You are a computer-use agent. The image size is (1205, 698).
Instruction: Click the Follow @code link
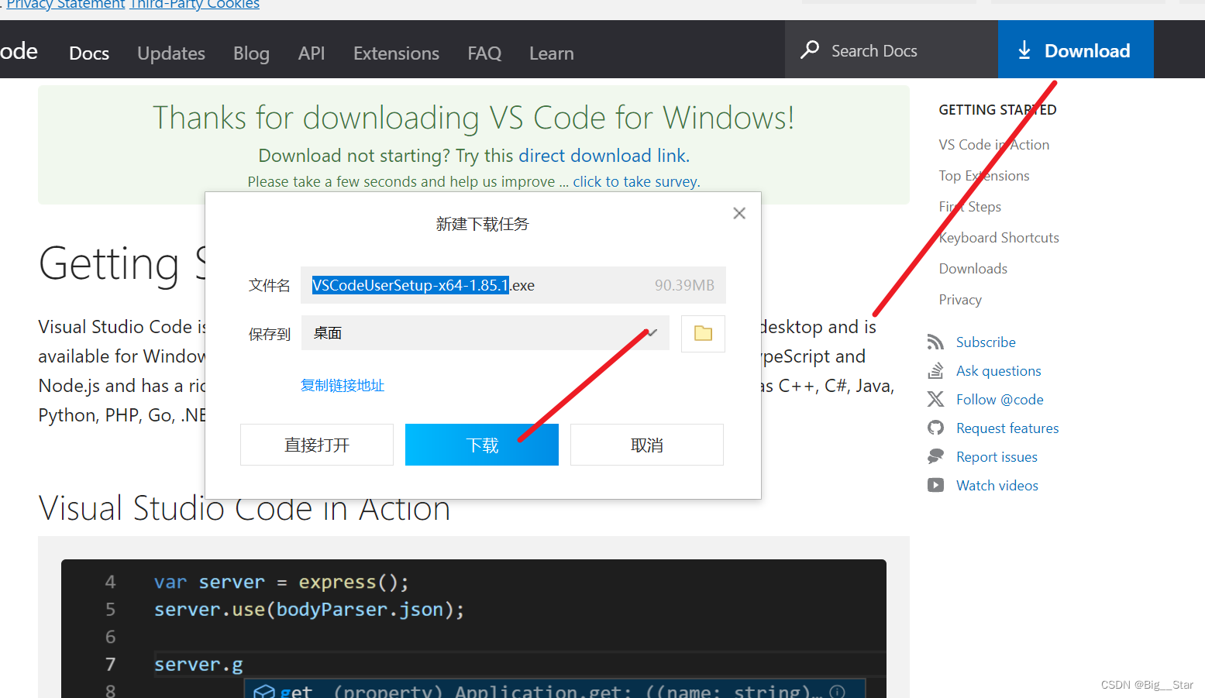coord(1000,399)
